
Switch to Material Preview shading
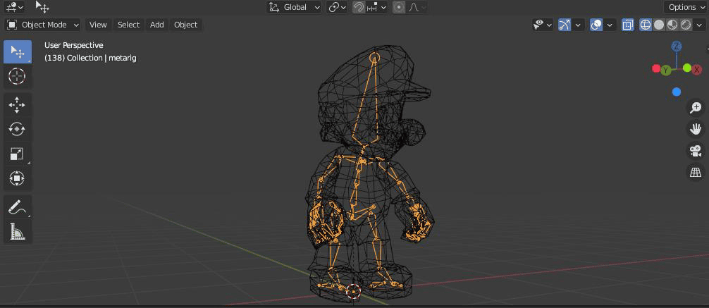point(672,25)
